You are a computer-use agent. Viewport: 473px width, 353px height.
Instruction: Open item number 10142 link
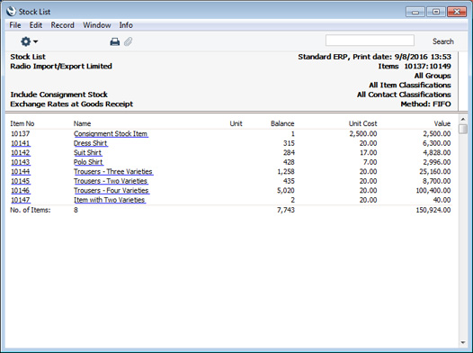[x=21, y=152]
